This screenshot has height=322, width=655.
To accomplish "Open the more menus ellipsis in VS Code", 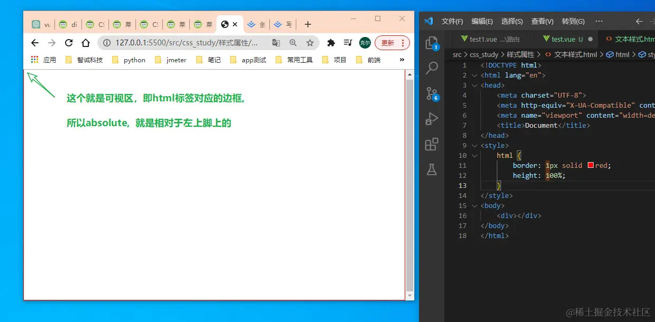I will (599, 21).
